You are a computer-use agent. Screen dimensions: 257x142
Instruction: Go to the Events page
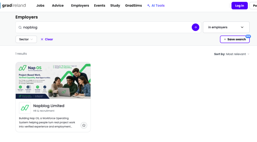coord(99,6)
